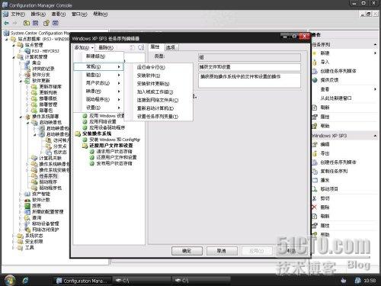Screen dimensions: 381x286
Task: Open the 查看(V) menu in menu bar
Action: pyautogui.click(x=59, y=14)
